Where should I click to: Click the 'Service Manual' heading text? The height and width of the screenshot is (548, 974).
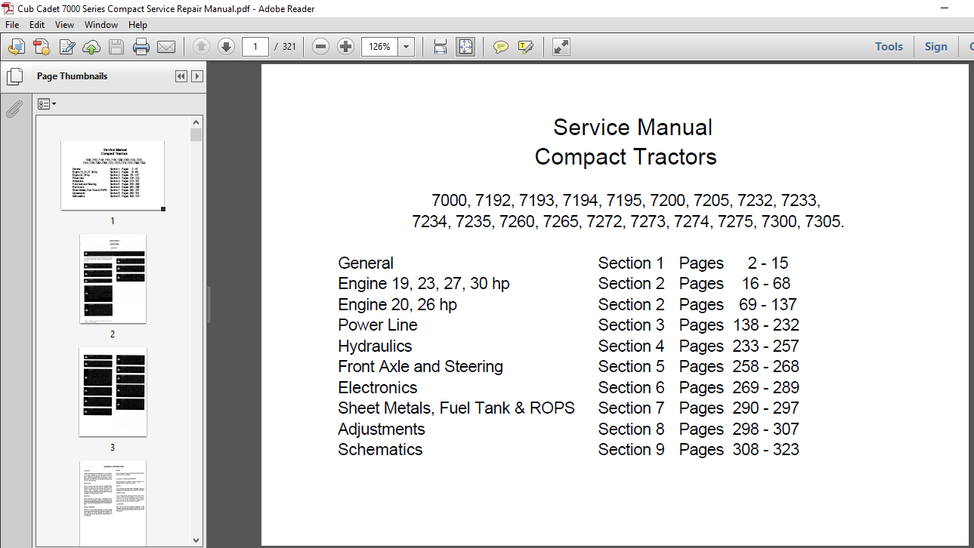pos(632,127)
